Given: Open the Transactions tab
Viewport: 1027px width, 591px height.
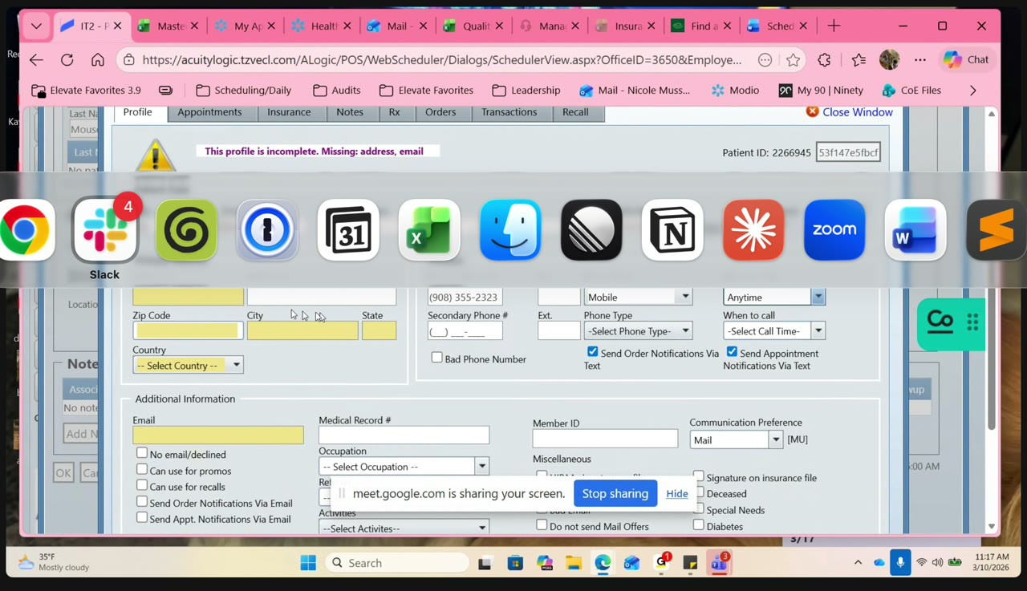Looking at the screenshot, I should (x=509, y=112).
